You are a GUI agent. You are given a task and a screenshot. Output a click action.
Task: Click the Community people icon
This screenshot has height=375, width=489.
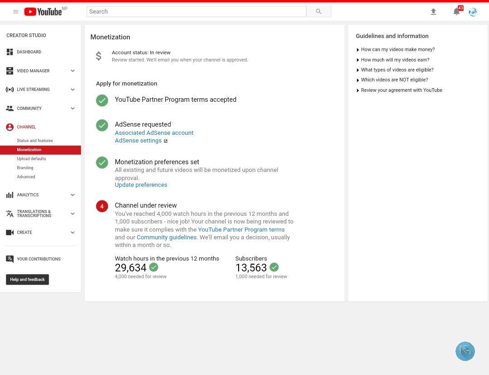[x=10, y=108]
